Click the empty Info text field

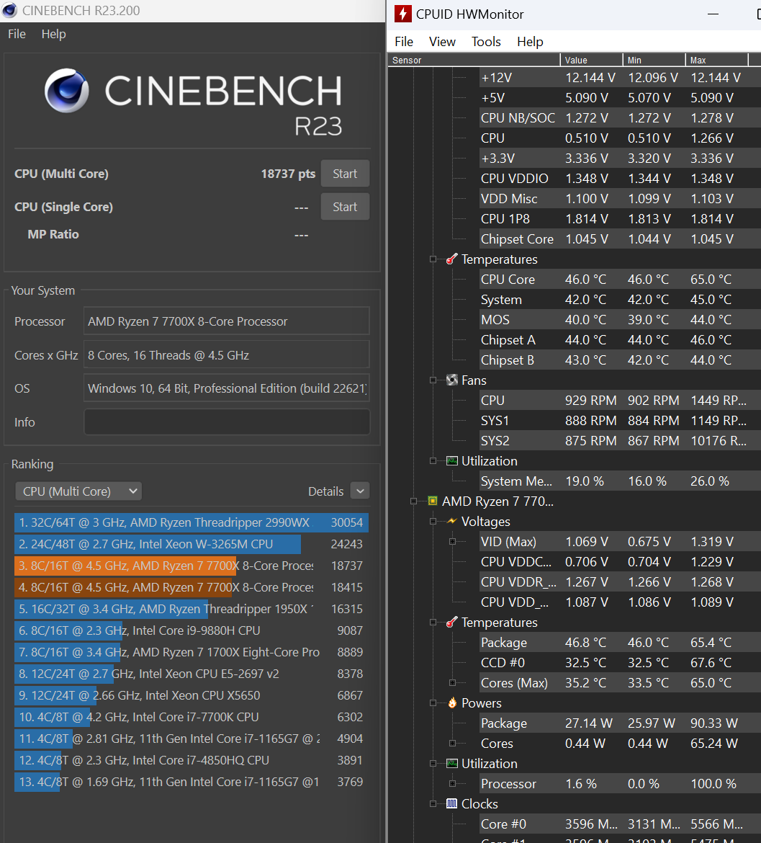tap(227, 422)
